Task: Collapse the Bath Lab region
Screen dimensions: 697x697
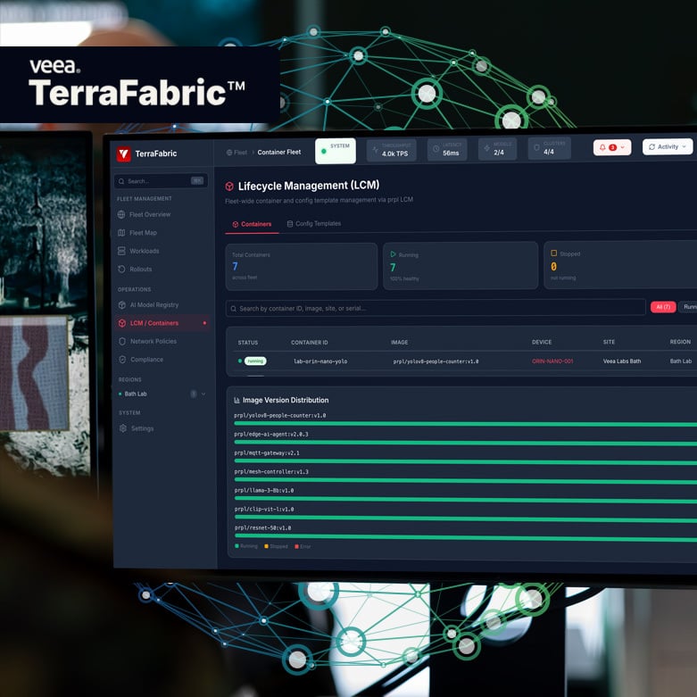Action: (x=203, y=394)
